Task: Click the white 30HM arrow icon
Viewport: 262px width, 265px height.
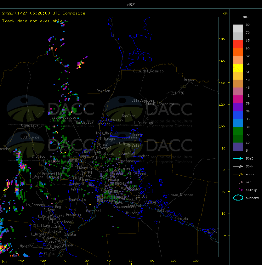Action: (x=238, y=166)
